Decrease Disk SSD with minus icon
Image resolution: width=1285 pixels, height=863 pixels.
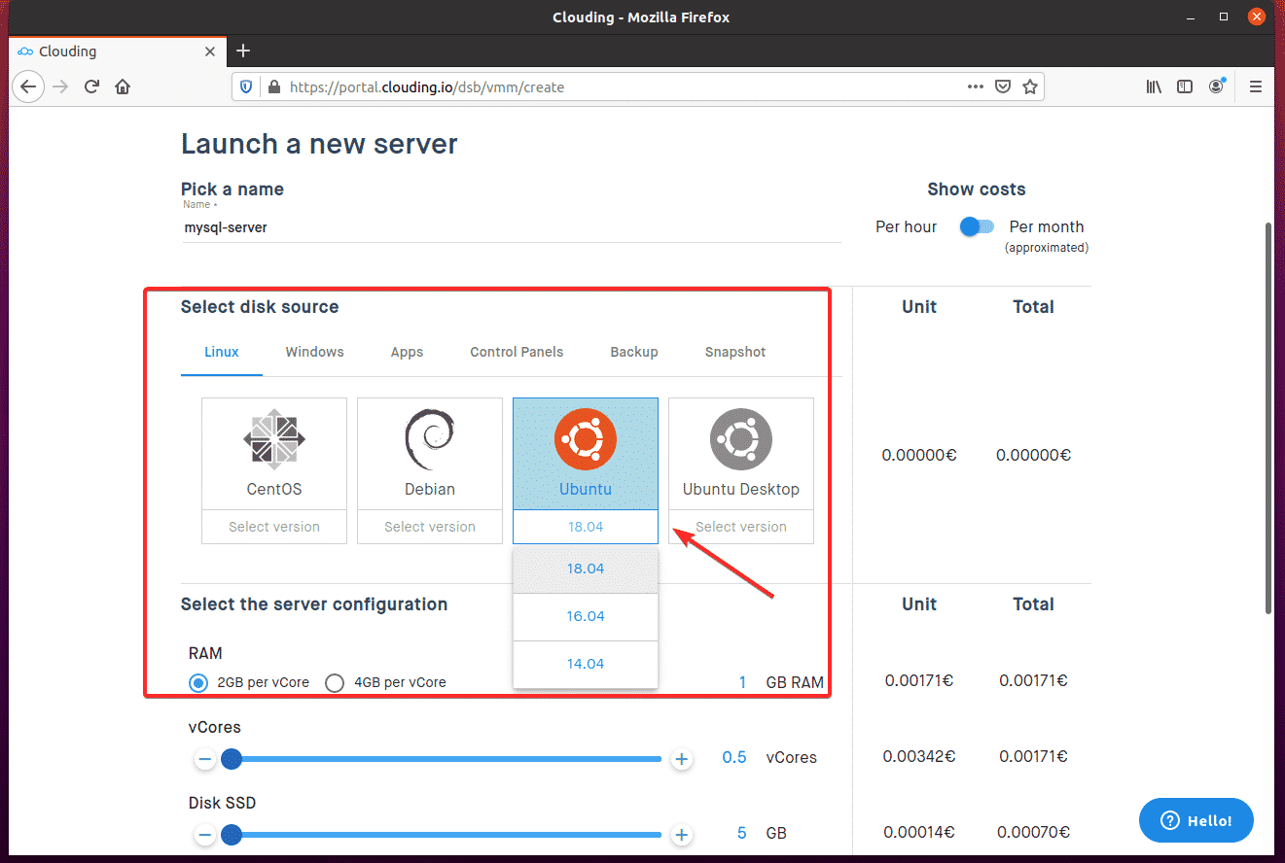coord(204,835)
